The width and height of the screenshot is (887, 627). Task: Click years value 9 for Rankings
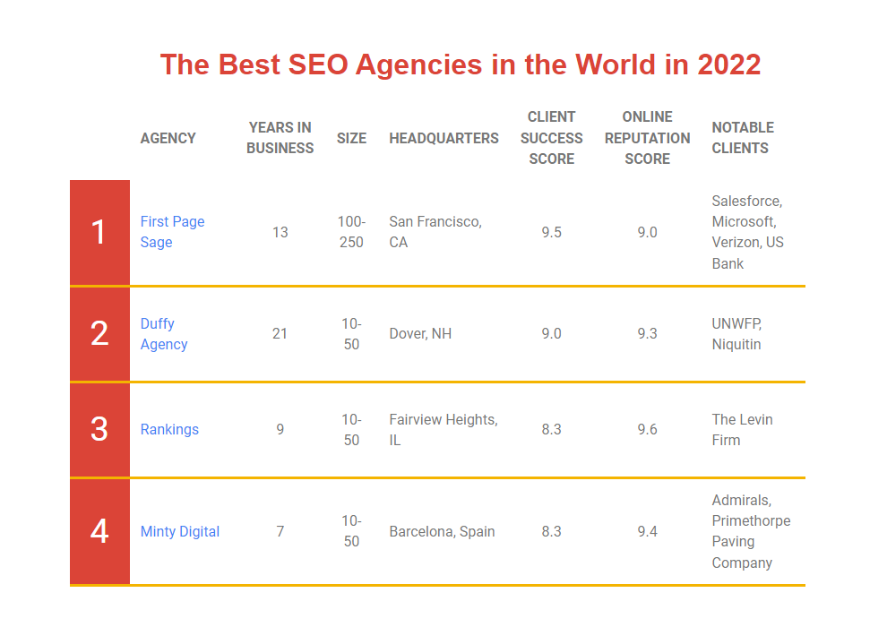280,429
